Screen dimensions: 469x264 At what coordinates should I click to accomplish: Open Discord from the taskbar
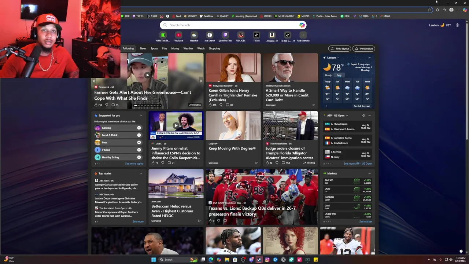tap(251, 260)
